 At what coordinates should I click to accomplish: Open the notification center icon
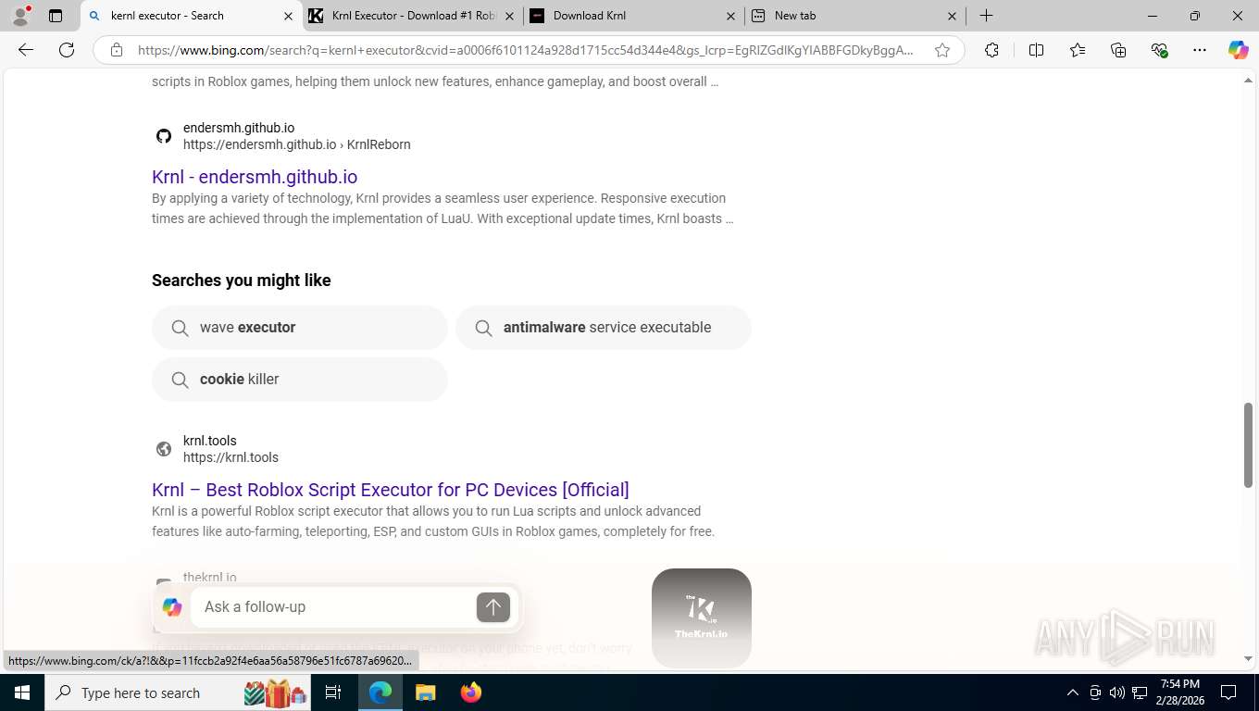(x=1228, y=692)
